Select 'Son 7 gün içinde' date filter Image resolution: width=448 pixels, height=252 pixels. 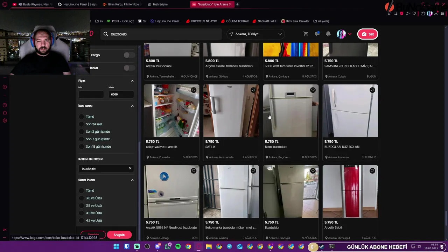coord(82,139)
